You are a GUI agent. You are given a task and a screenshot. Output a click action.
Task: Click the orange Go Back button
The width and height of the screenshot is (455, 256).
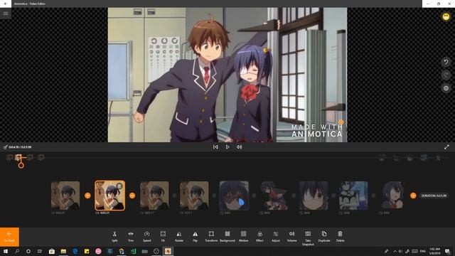[x=9, y=237]
